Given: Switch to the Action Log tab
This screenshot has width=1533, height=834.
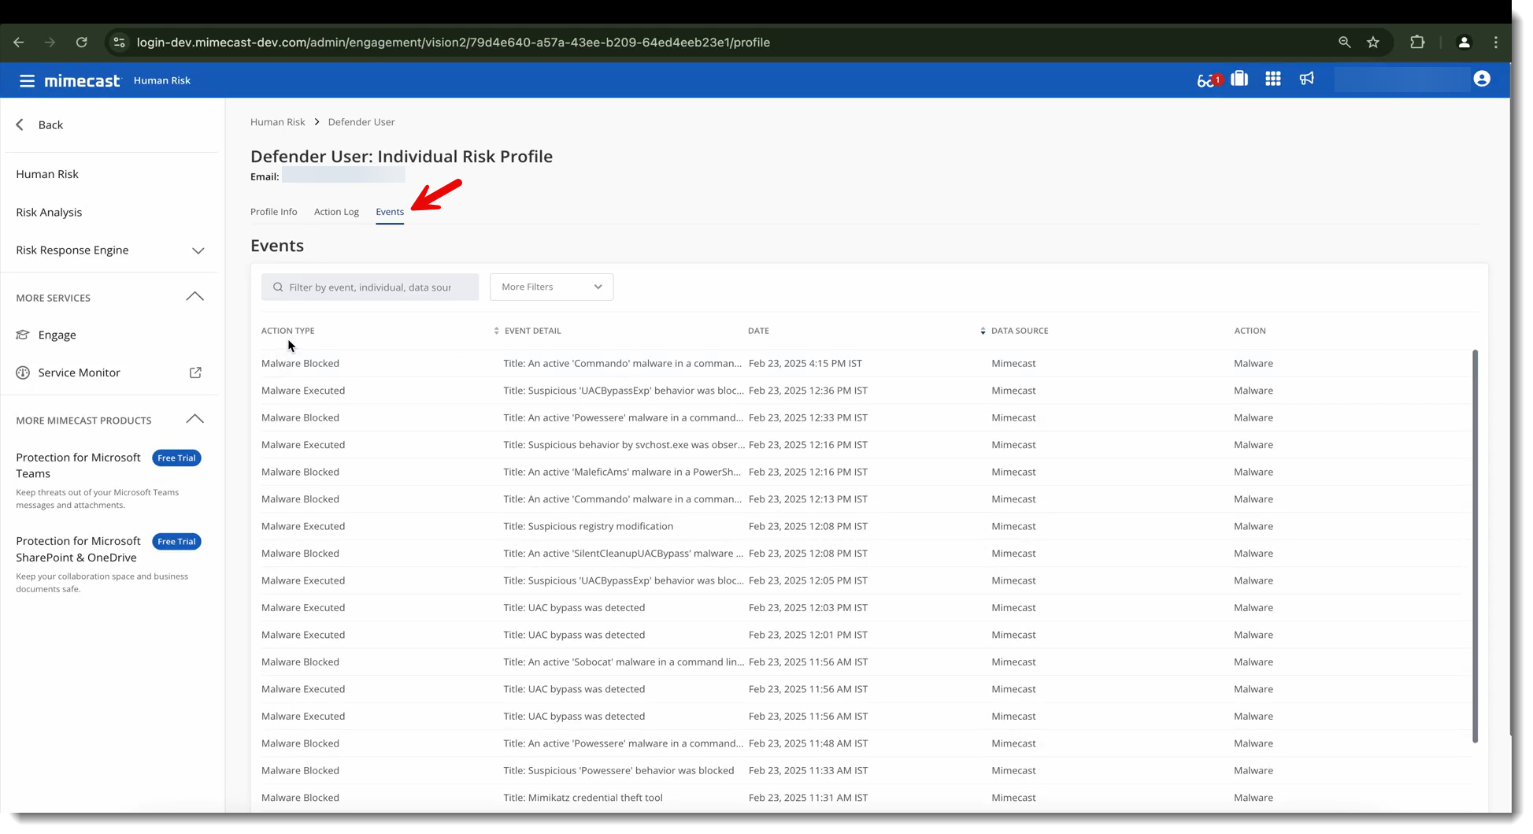Looking at the screenshot, I should [336, 212].
